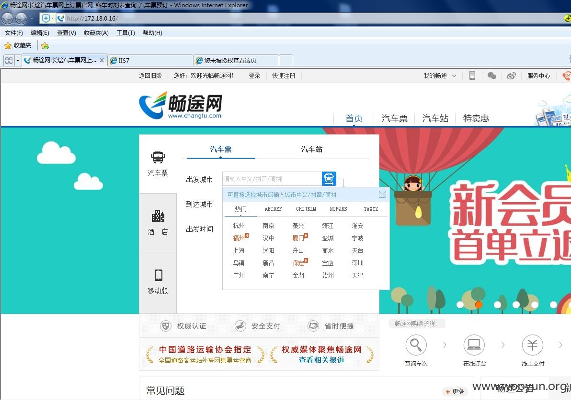Switch to the 汽车票 search tab
571x400 pixels.
pos(221,149)
